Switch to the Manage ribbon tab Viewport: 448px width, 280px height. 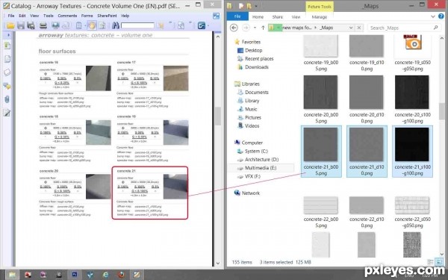[320, 17]
